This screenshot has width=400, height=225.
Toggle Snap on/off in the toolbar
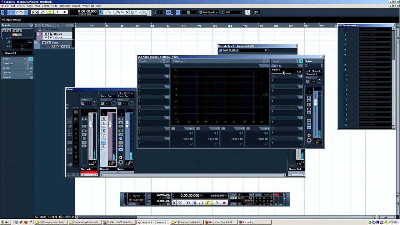point(178,12)
